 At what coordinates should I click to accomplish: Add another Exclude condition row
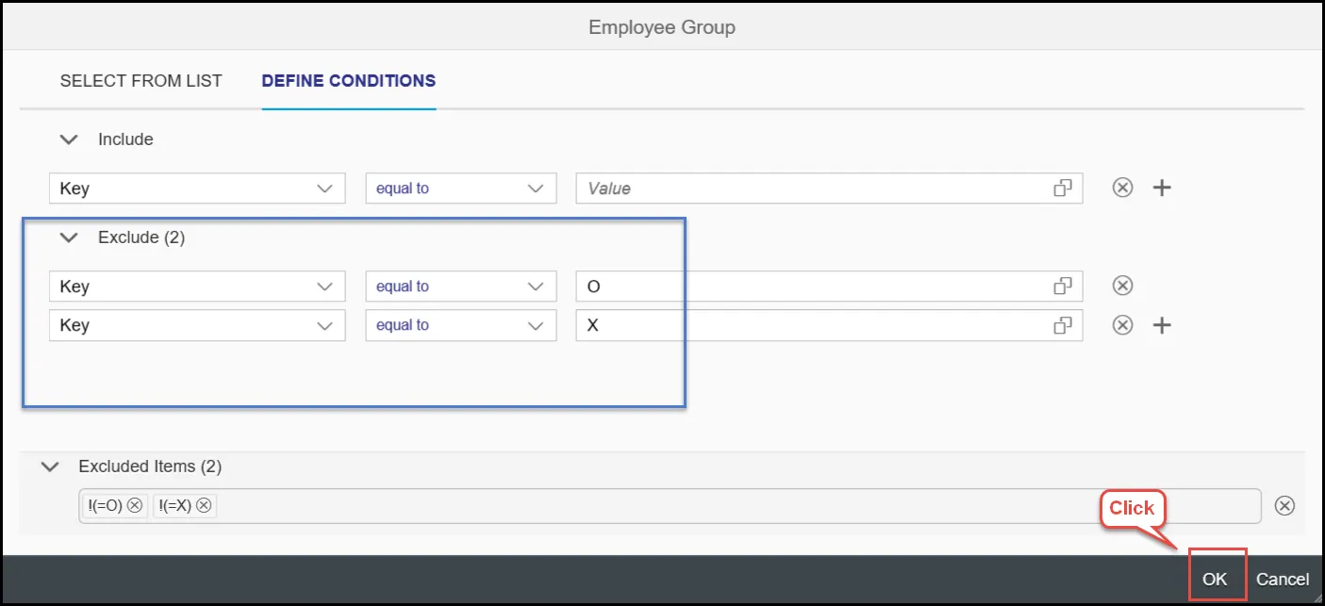click(1163, 325)
